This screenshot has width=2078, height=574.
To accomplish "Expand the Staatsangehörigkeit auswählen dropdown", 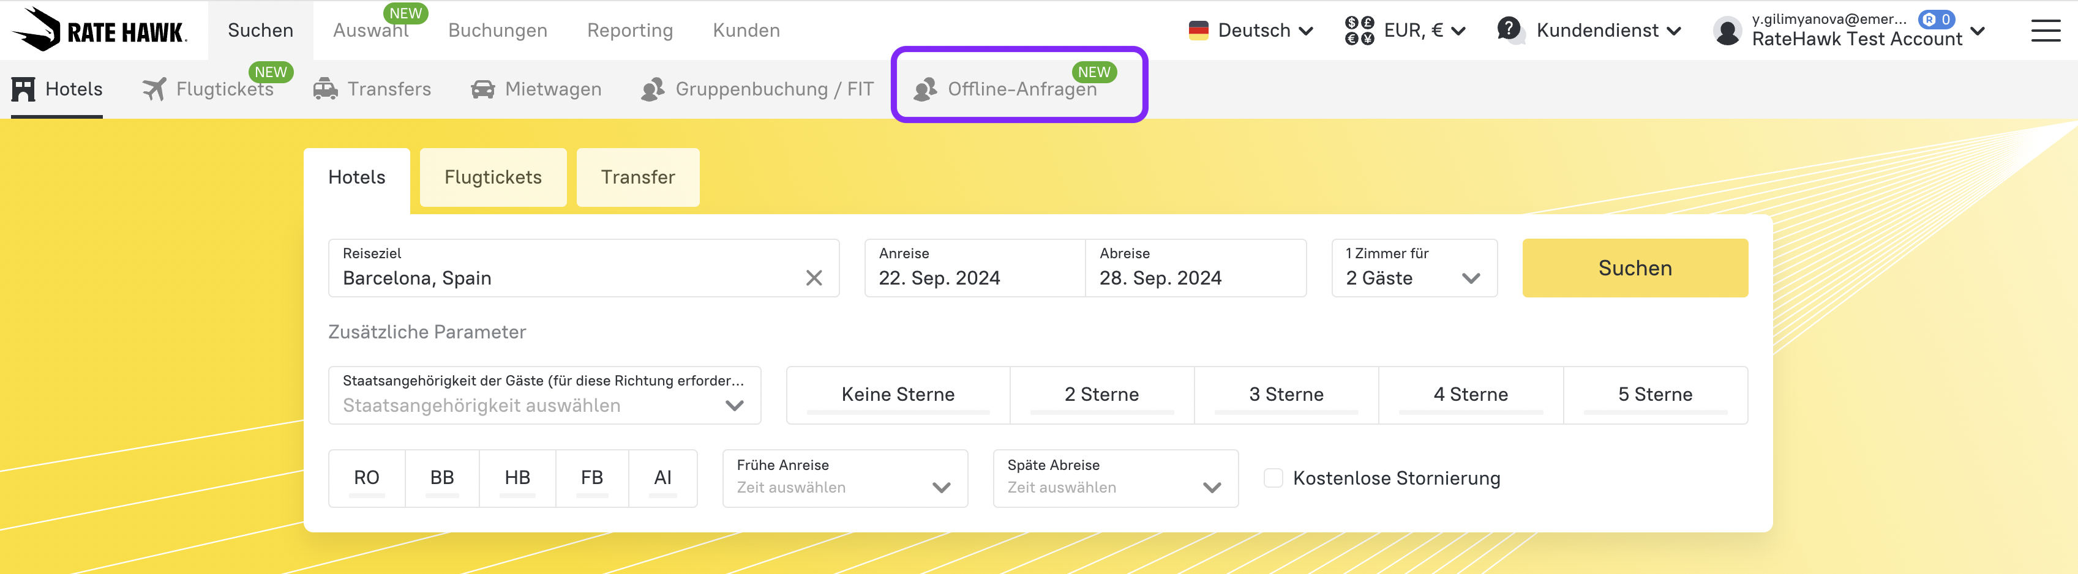I will (544, 395).
